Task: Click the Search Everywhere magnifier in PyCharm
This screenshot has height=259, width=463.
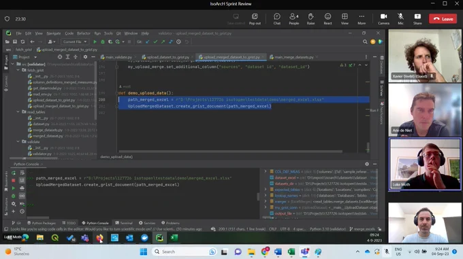Action: point(365,42)
